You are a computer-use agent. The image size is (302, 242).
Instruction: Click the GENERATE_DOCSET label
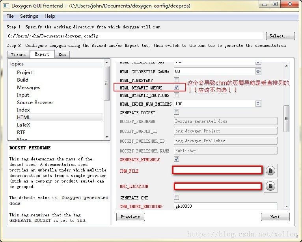[137, 113]
